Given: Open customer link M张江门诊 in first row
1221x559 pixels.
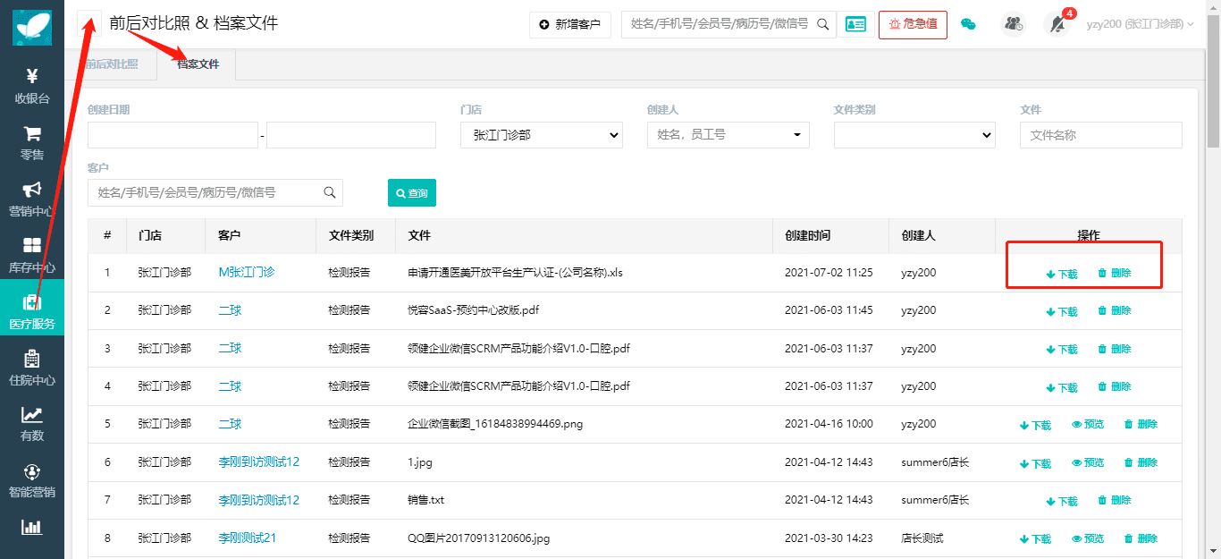Looking at the screenshot, I should (246, 273).
